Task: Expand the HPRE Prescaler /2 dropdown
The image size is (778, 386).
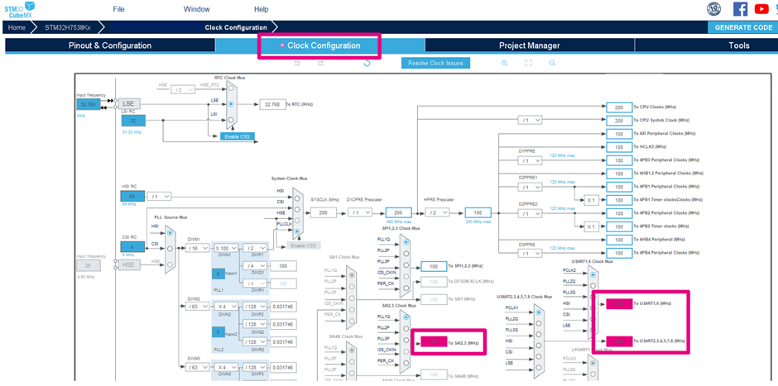Action: [x=437, y=212]
